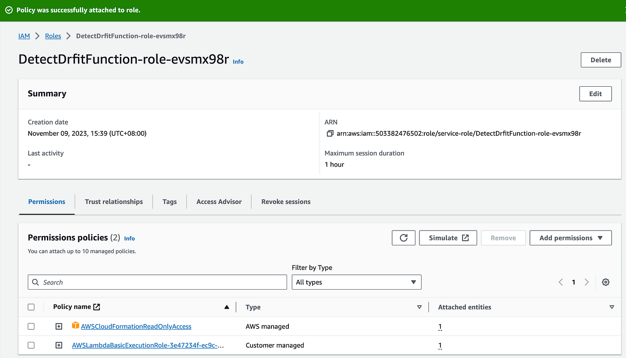Click the page number 1
Viewport: 626px width, 358px height.
574,282
